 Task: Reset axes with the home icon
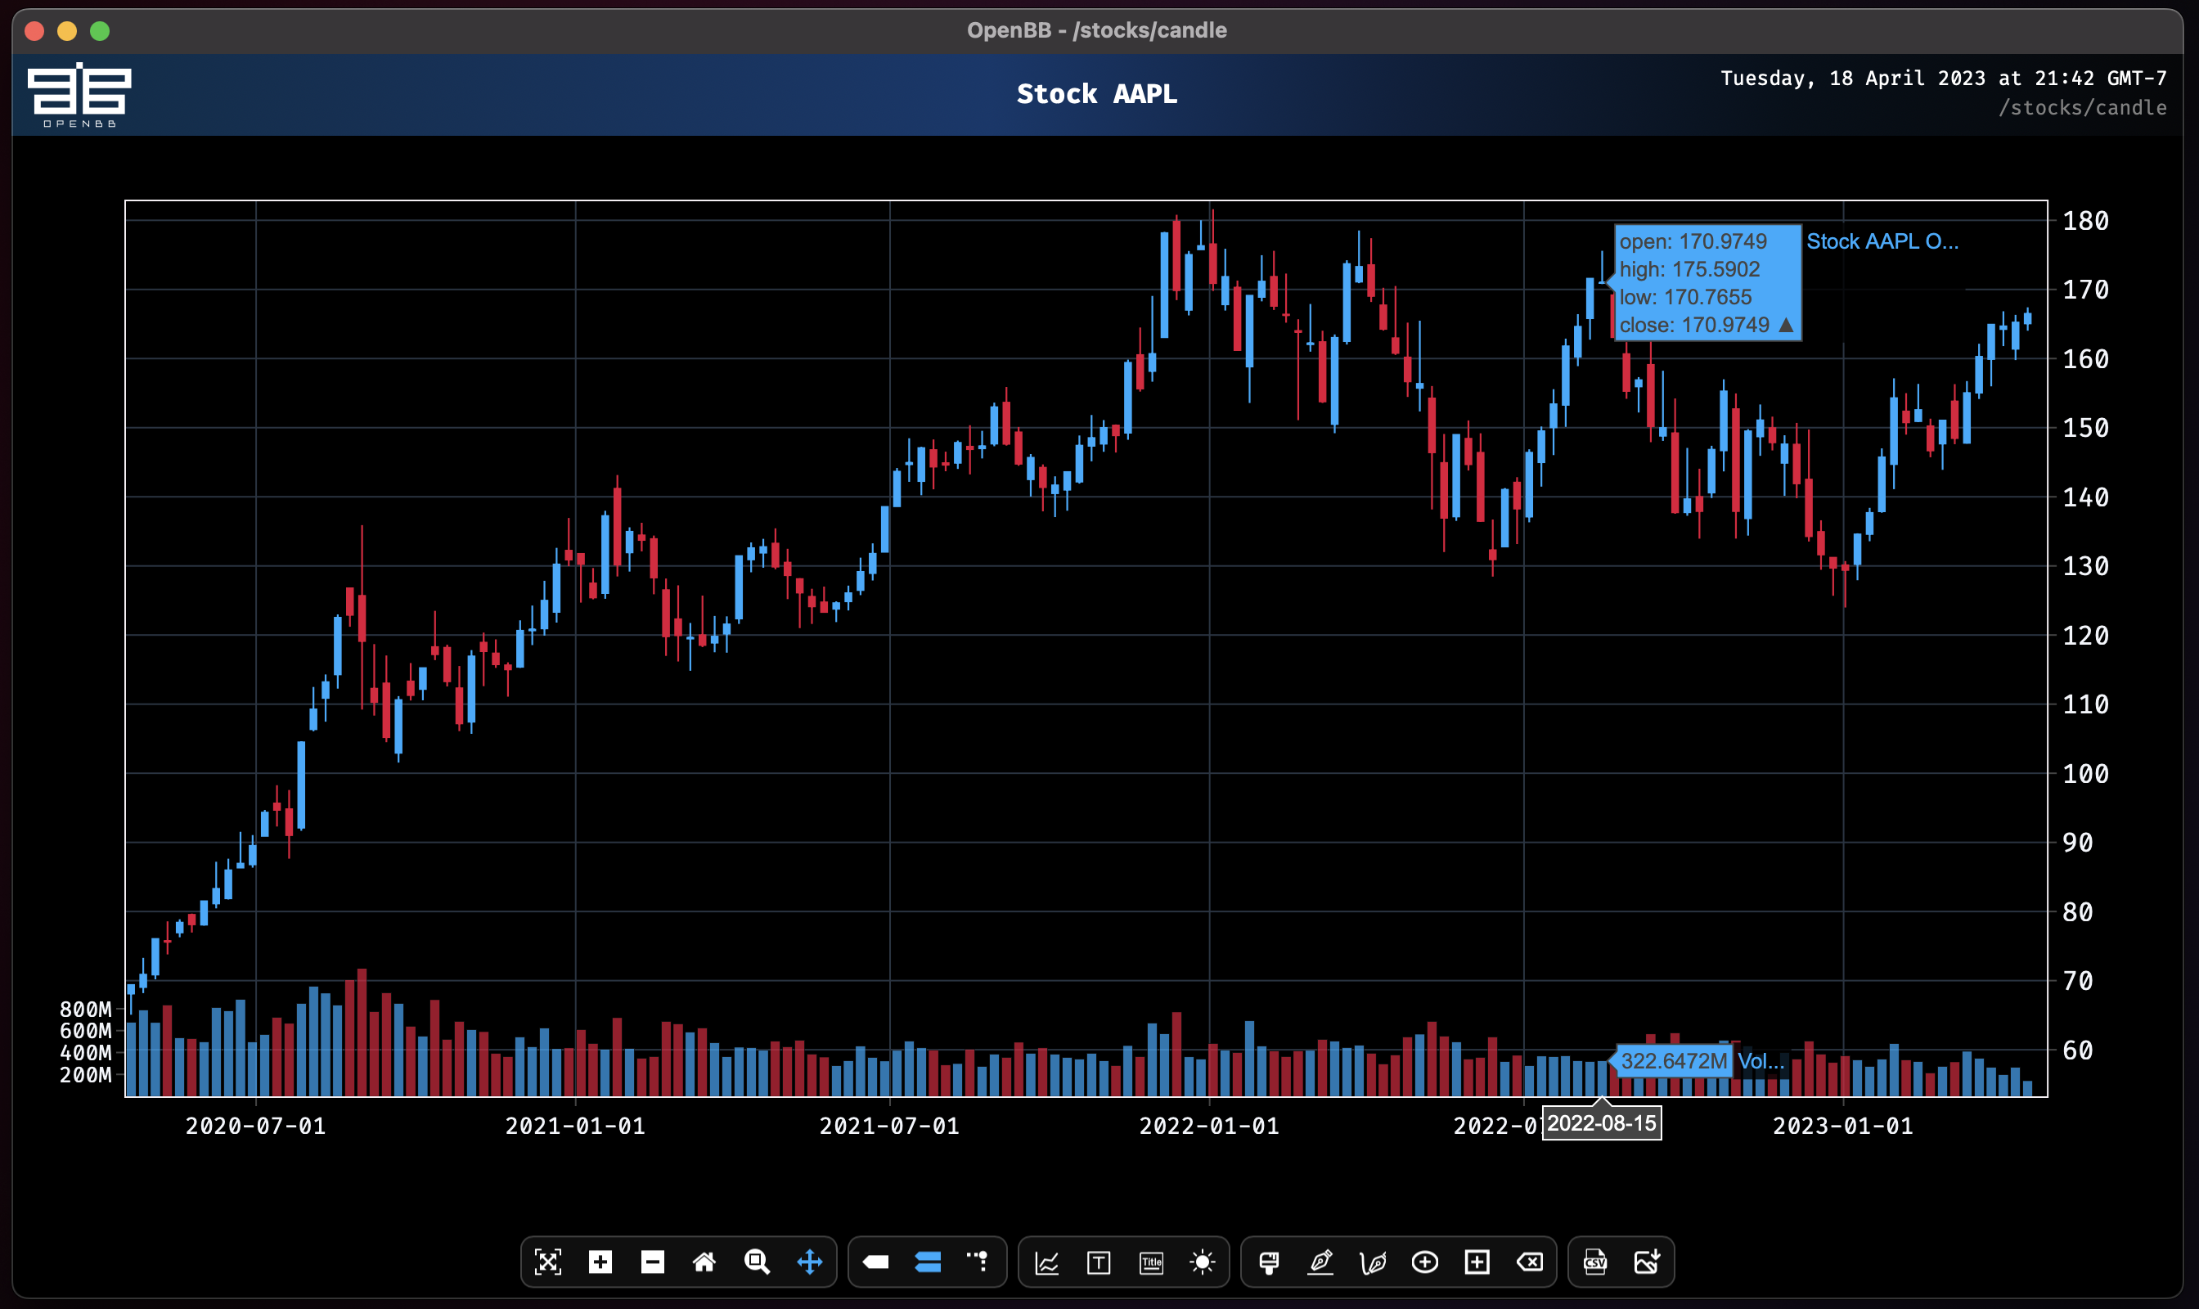pos(704,1262)
